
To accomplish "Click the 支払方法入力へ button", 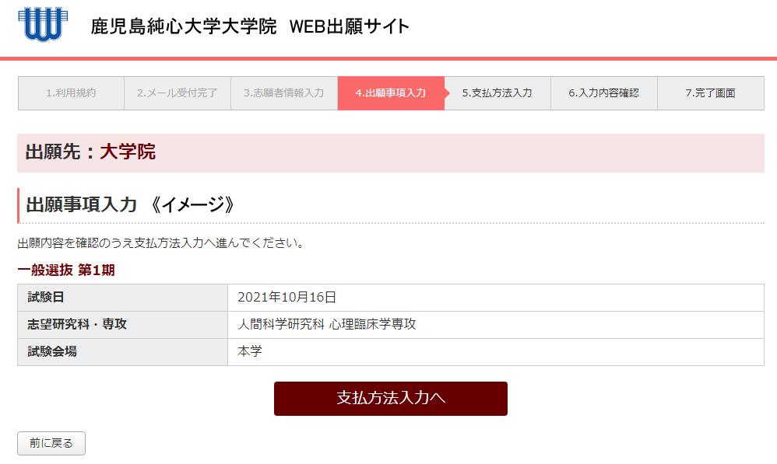I will (391, 399).
